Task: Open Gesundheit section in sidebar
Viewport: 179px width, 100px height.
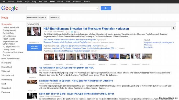Action: pos(6,88)
